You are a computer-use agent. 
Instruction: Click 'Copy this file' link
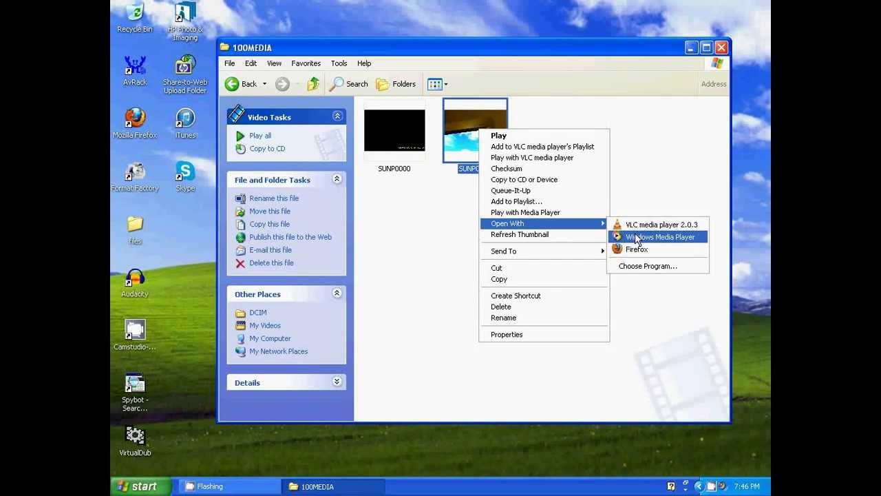[x=269, y=225]
